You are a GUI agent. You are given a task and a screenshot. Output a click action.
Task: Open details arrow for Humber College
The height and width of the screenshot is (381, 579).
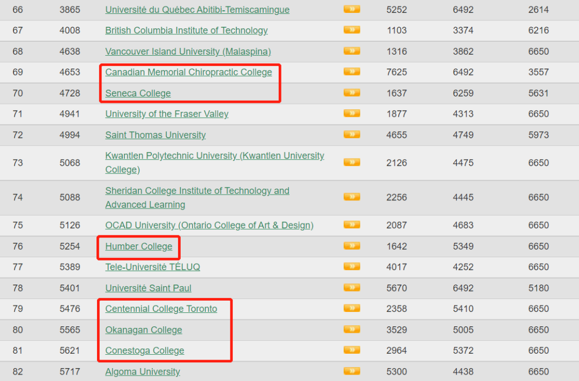pyautogui.click(x=352, y=245)
